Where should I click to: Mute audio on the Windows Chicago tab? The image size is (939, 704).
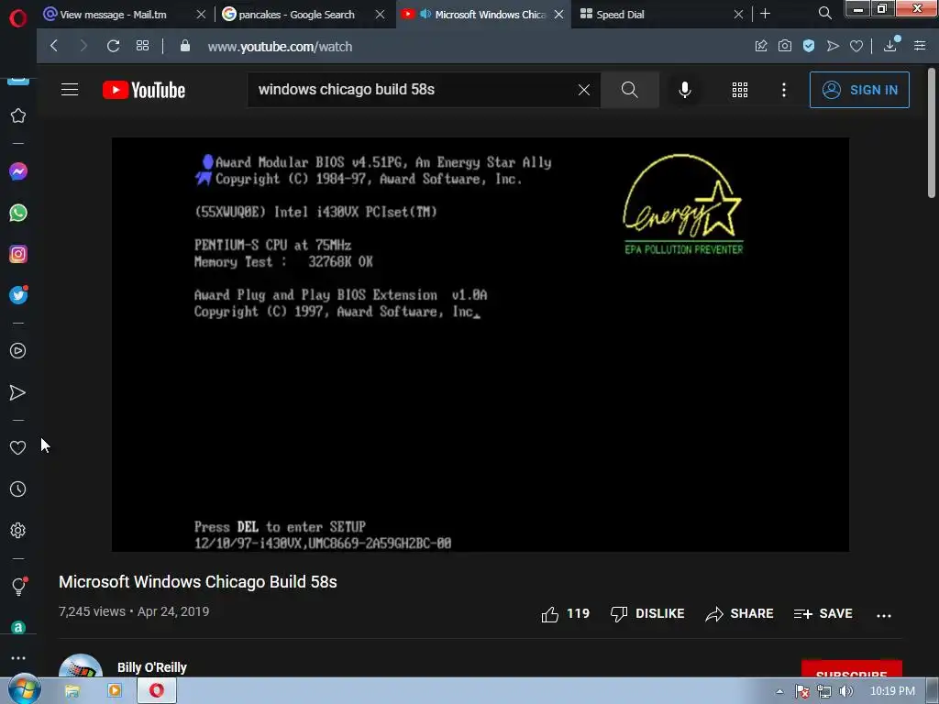tap(425, 14)
